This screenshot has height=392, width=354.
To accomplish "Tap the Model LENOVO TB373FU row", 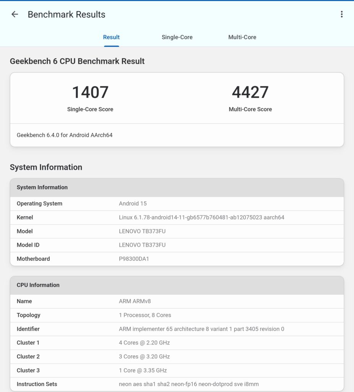I will (177, 231).
